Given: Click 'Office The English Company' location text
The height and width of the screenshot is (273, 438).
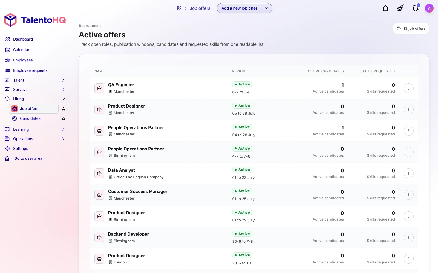Looking at the screenshot, I should click(x=139, y=177).
